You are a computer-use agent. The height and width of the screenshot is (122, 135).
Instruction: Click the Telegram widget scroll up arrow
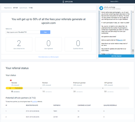pos(133,12)
